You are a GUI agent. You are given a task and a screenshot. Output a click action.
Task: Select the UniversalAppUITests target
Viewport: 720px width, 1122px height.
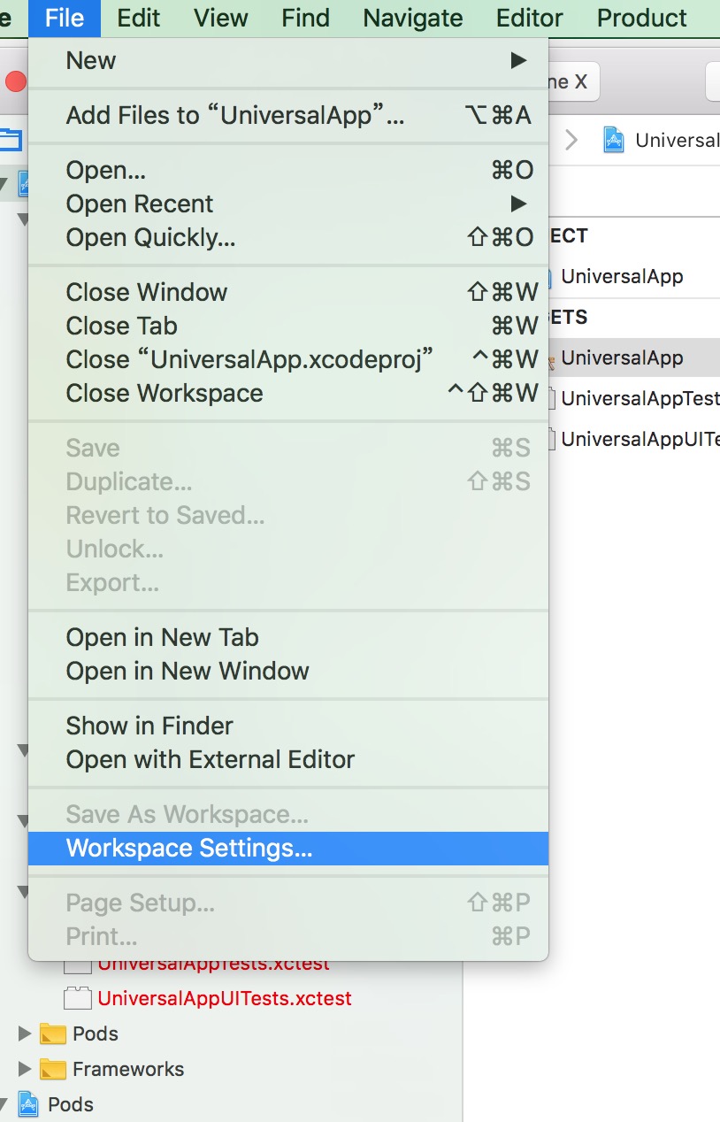click(640, 439)
